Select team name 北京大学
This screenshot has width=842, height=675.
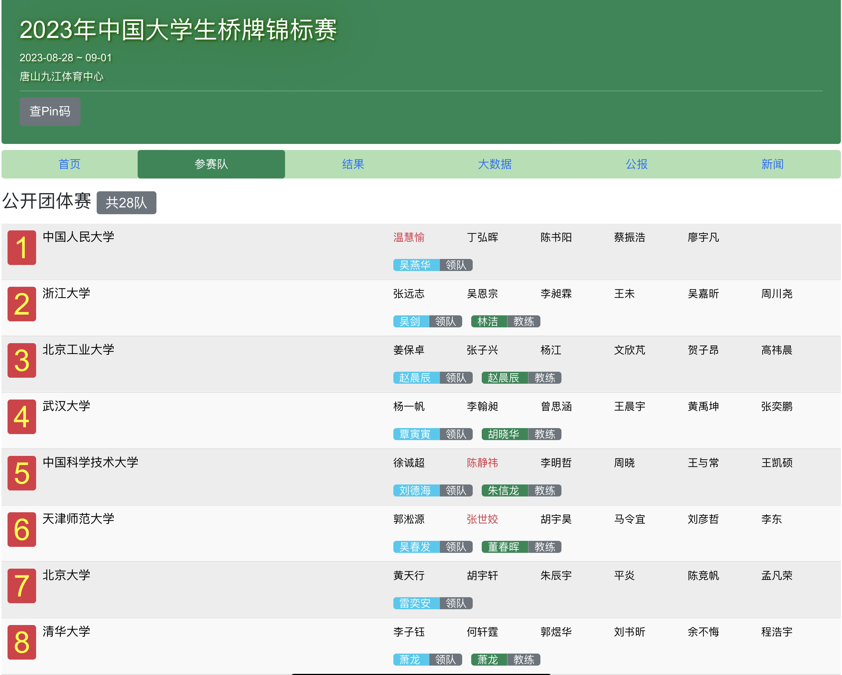click(67, 575)
